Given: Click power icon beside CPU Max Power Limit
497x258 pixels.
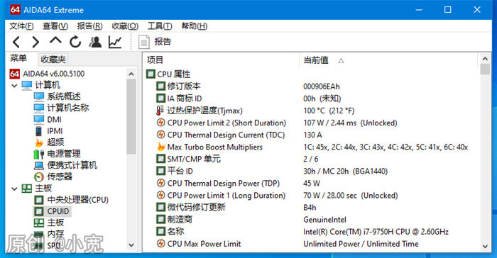Looking at the screenshot, I should tap(160, 243).
